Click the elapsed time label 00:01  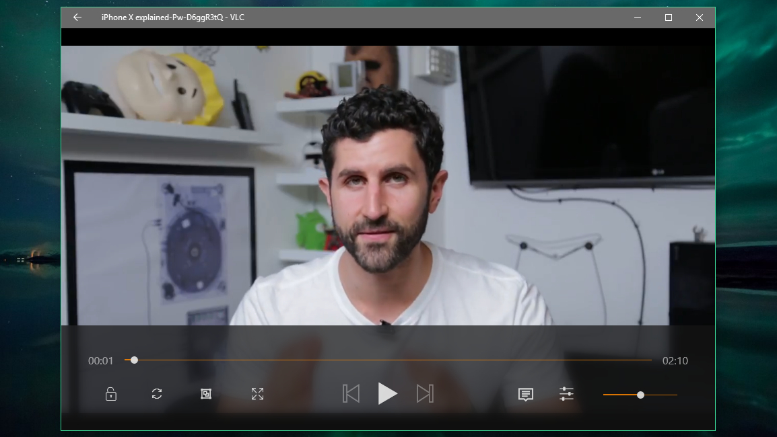(100, 361)
